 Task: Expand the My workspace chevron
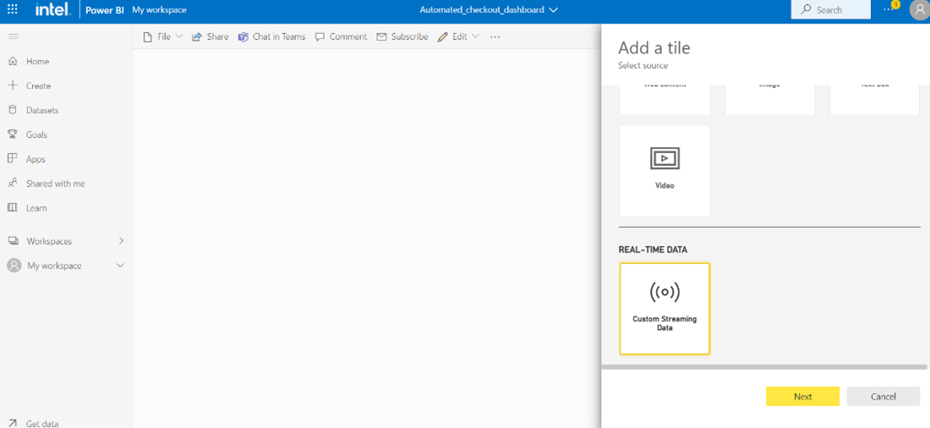[x=120, y=266]
